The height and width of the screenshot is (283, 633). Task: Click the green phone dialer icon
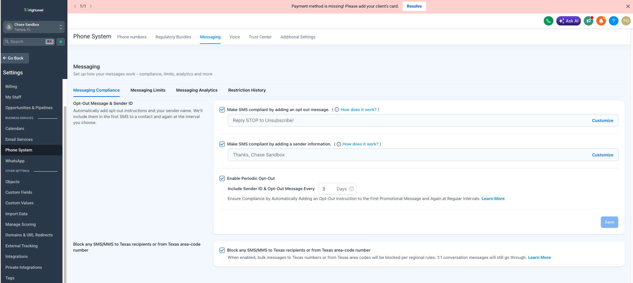(548, 21)
